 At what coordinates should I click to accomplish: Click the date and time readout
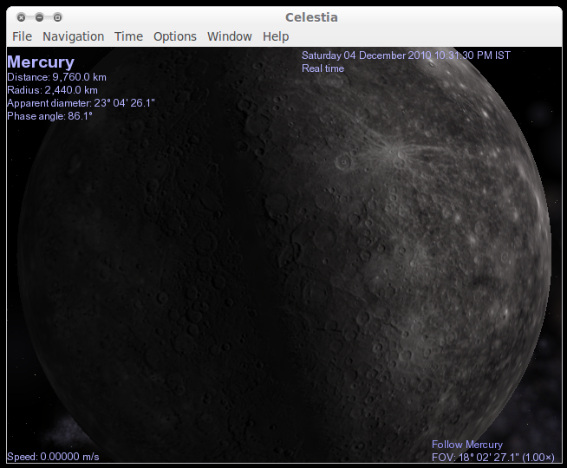pos(406,55)
